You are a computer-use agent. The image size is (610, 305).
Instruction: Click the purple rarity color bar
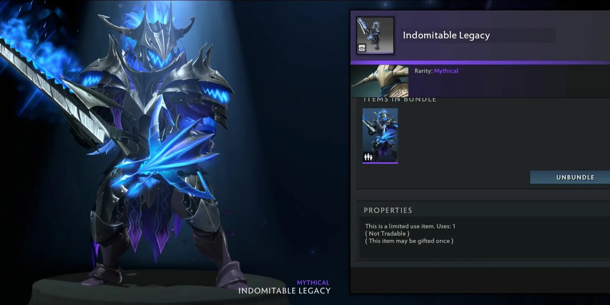(x=480, y=63)
